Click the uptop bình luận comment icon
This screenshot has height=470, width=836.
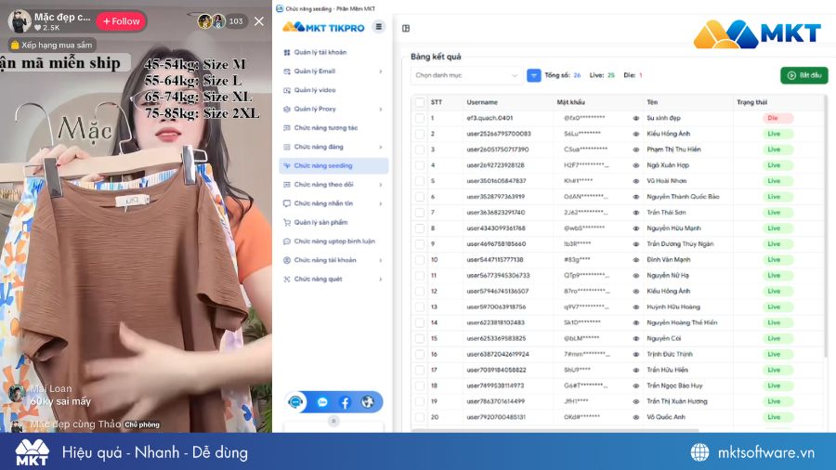coord(287,242)
